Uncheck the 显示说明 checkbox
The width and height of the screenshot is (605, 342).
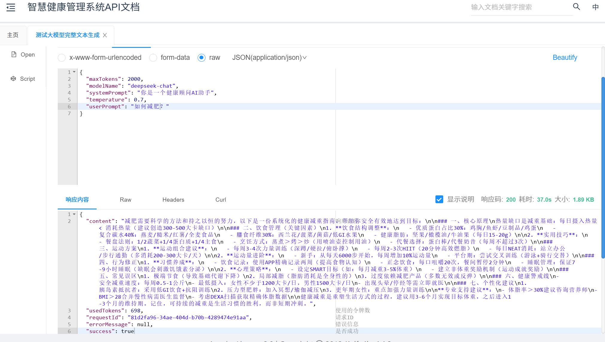coord(439,200)
